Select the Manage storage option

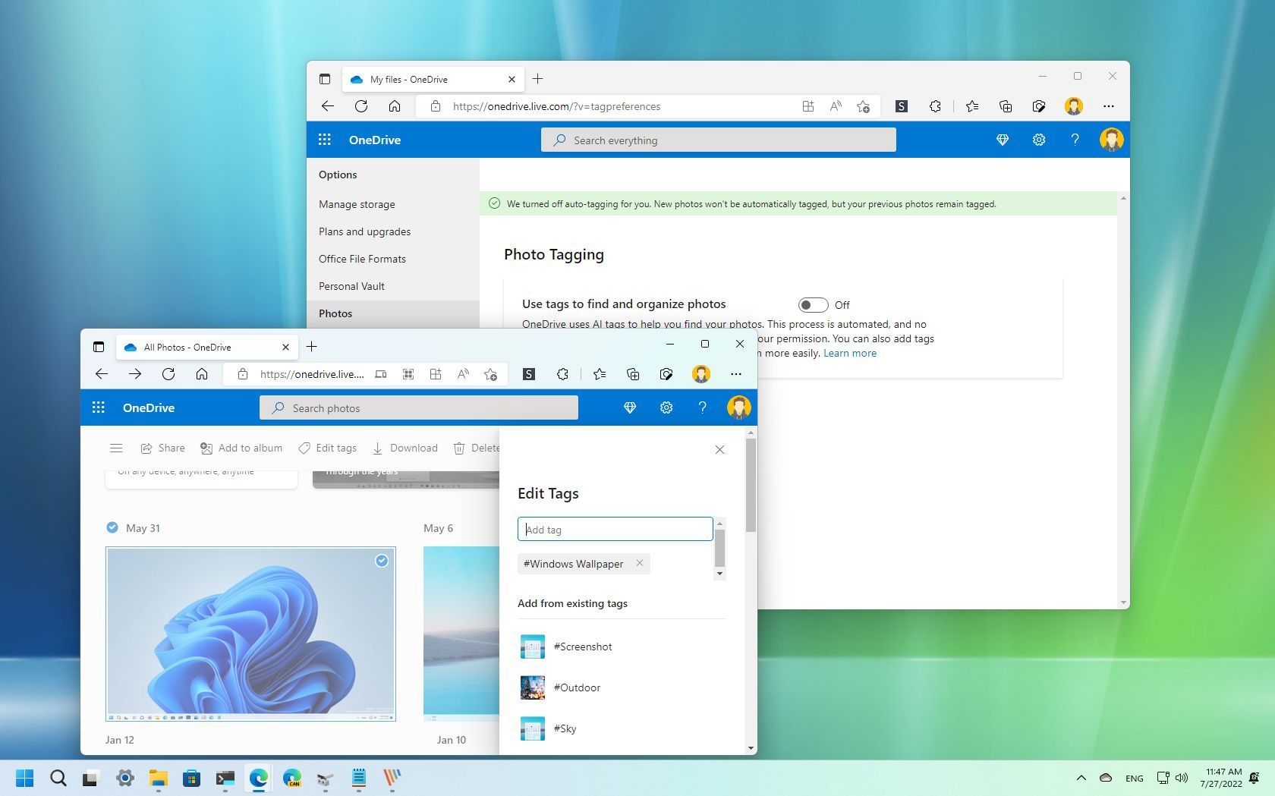(x=356, y=204)
